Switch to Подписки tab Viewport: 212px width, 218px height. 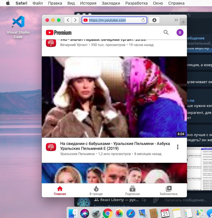tap(132, 190)
